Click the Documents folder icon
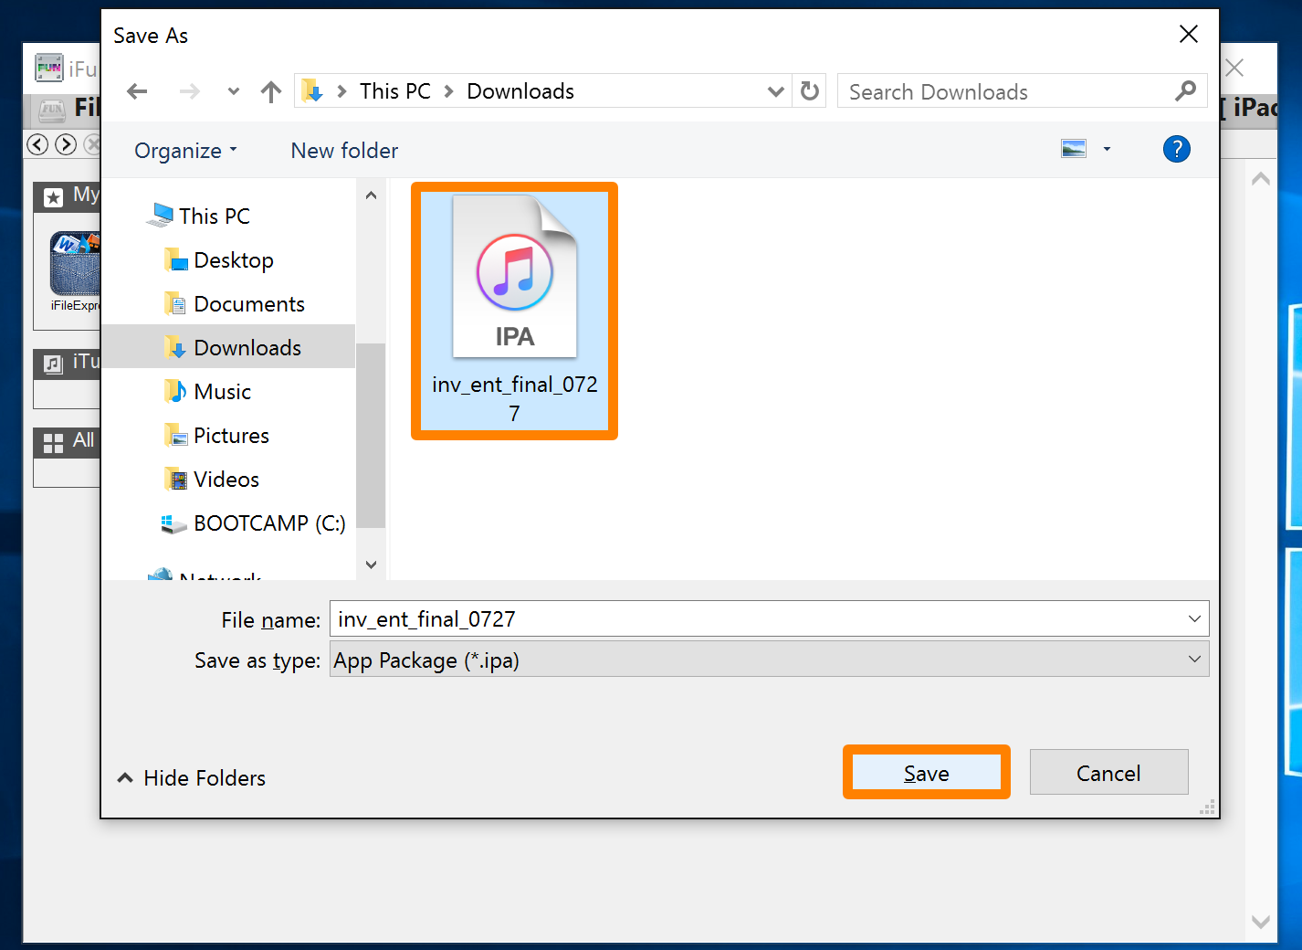1302x950 pixels. [176, 304]
